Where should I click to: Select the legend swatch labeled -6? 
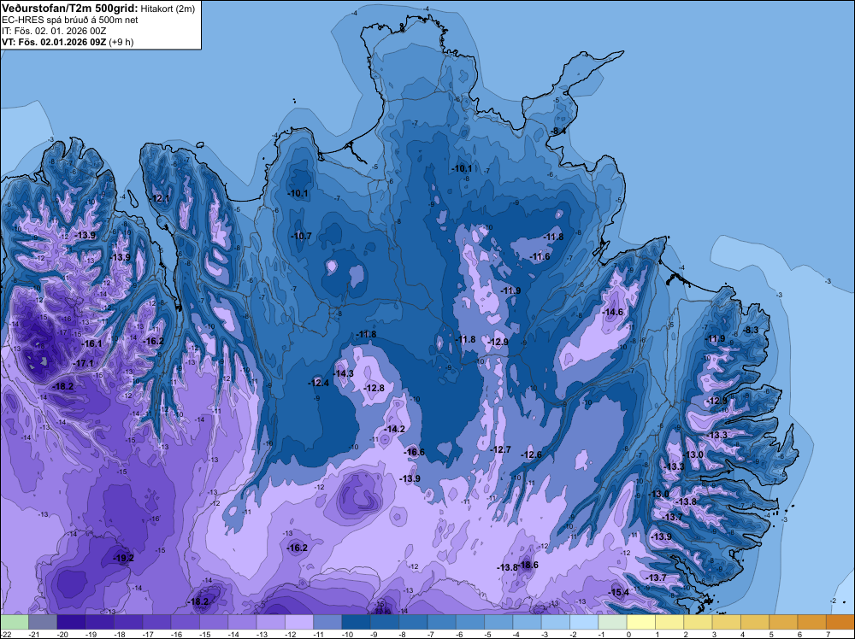(470, 622)
